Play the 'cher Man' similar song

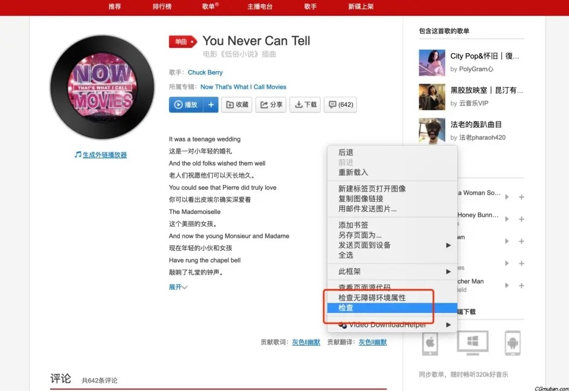[x=507, y=285]
